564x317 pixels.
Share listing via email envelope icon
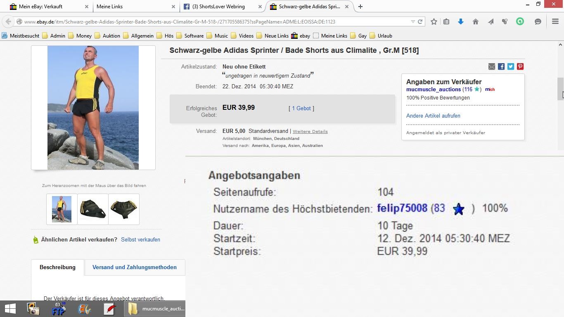click(491, 66)
